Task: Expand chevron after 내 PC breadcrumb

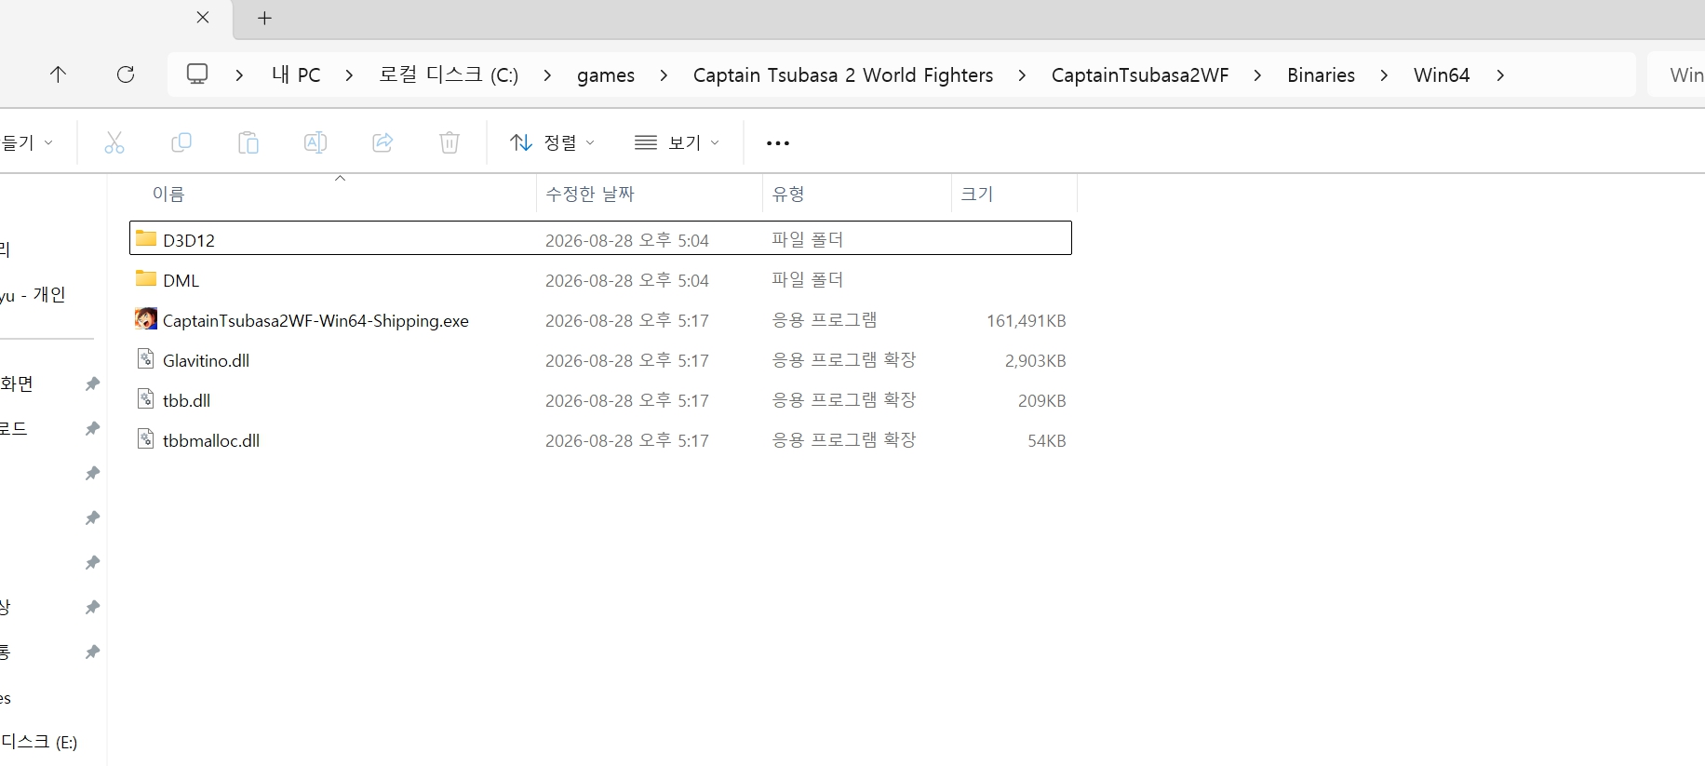Action: (349, 75)
